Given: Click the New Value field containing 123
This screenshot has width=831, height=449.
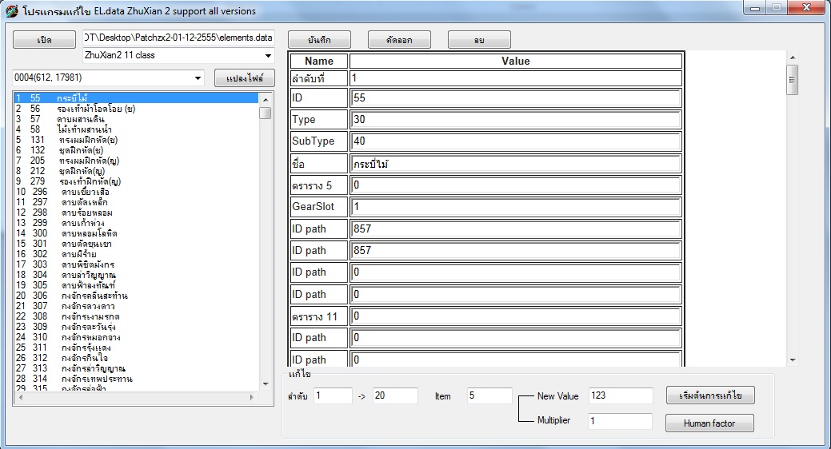Looking at the screenshot, I should (x=621, y=395).
